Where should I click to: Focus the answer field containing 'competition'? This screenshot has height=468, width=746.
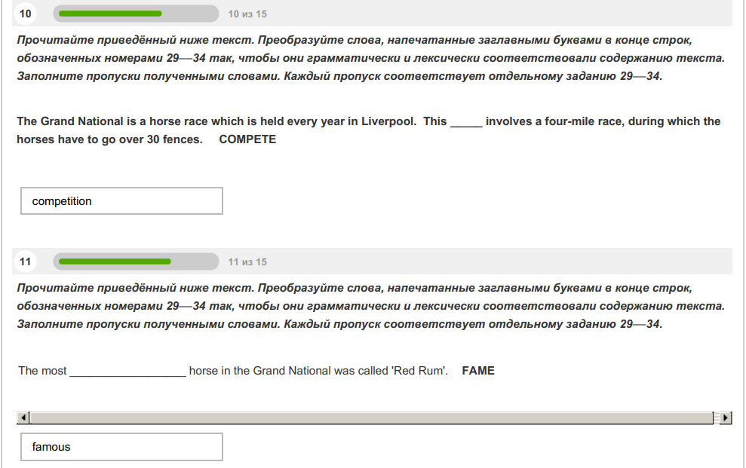tap(121, 201)
